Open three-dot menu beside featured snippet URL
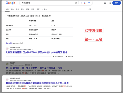123x93 pixels. [33, 49]
